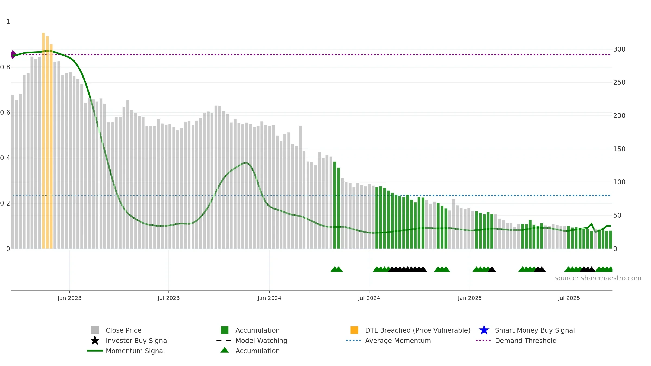651x366 pixels.
Task: Click the Jul 2024 axis label
Action: pos(369,298)
